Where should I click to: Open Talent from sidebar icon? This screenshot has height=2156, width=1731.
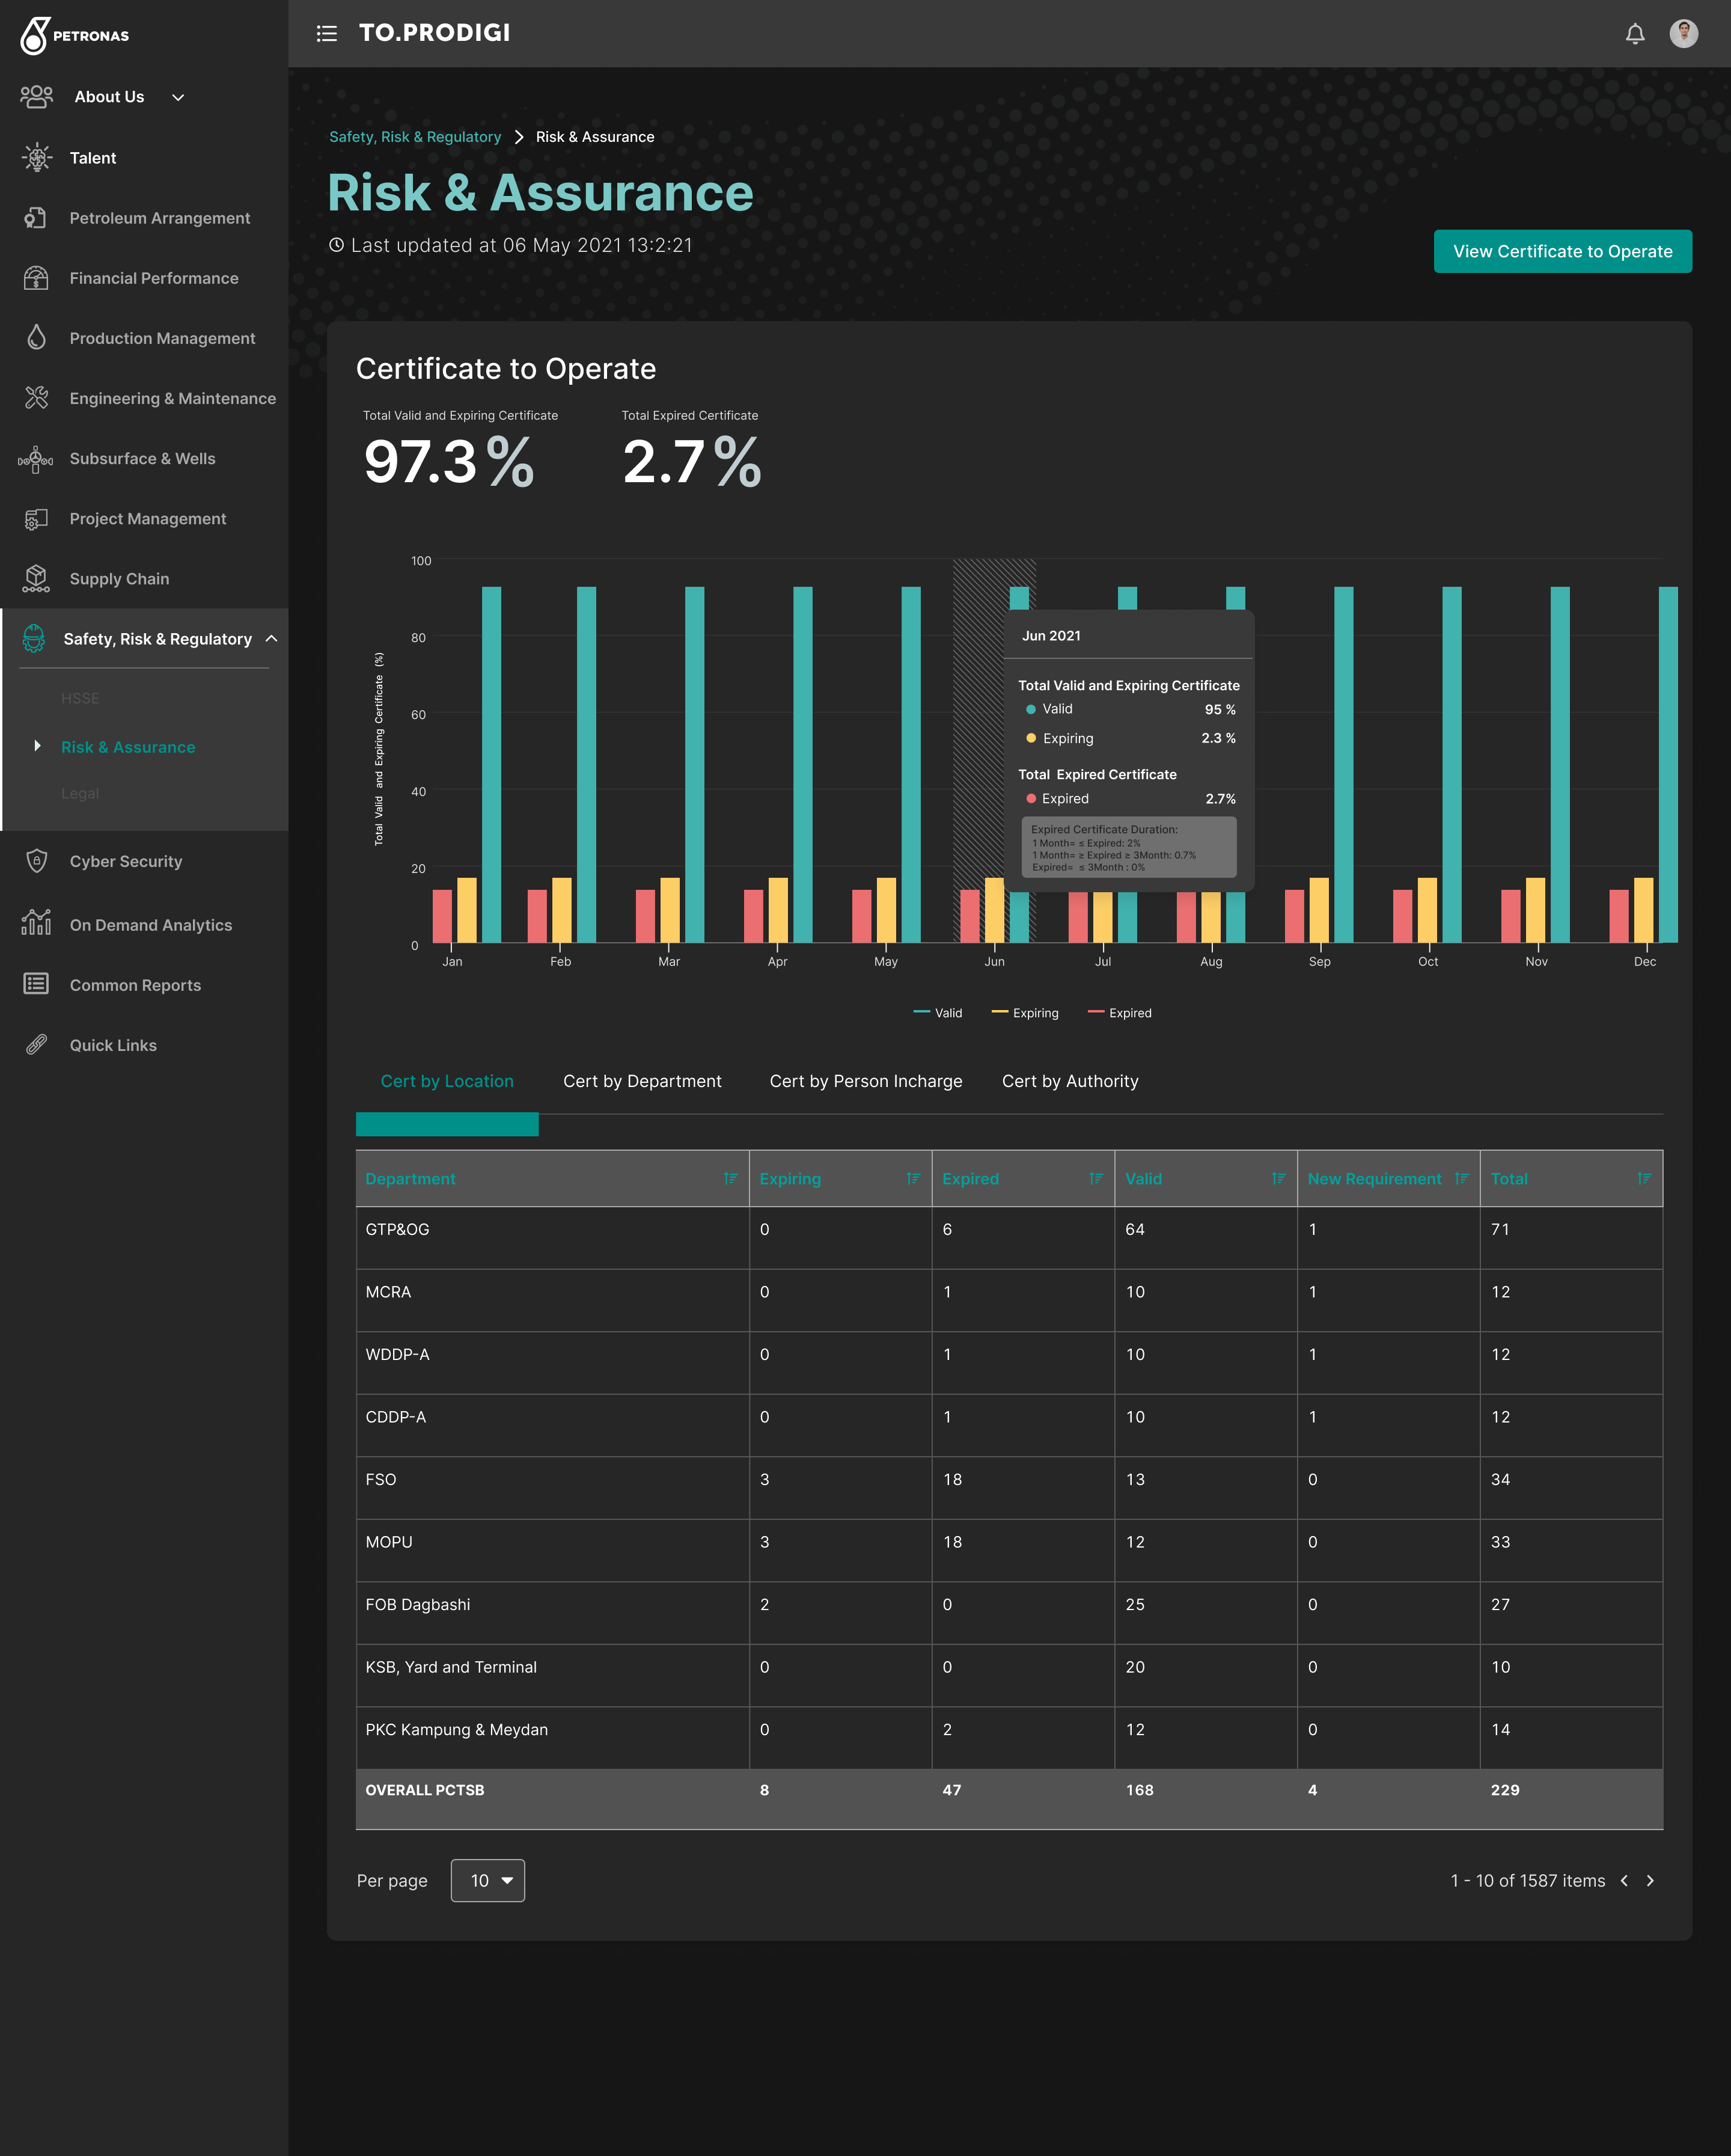(x=37, y=157)
